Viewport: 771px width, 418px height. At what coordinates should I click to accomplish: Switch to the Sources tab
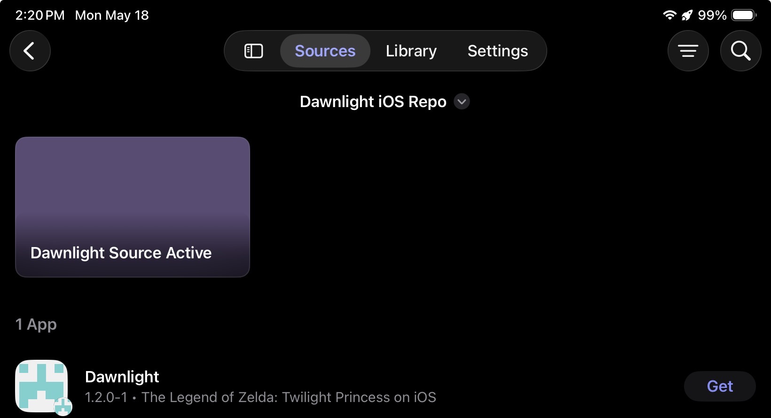pos(325,51)
